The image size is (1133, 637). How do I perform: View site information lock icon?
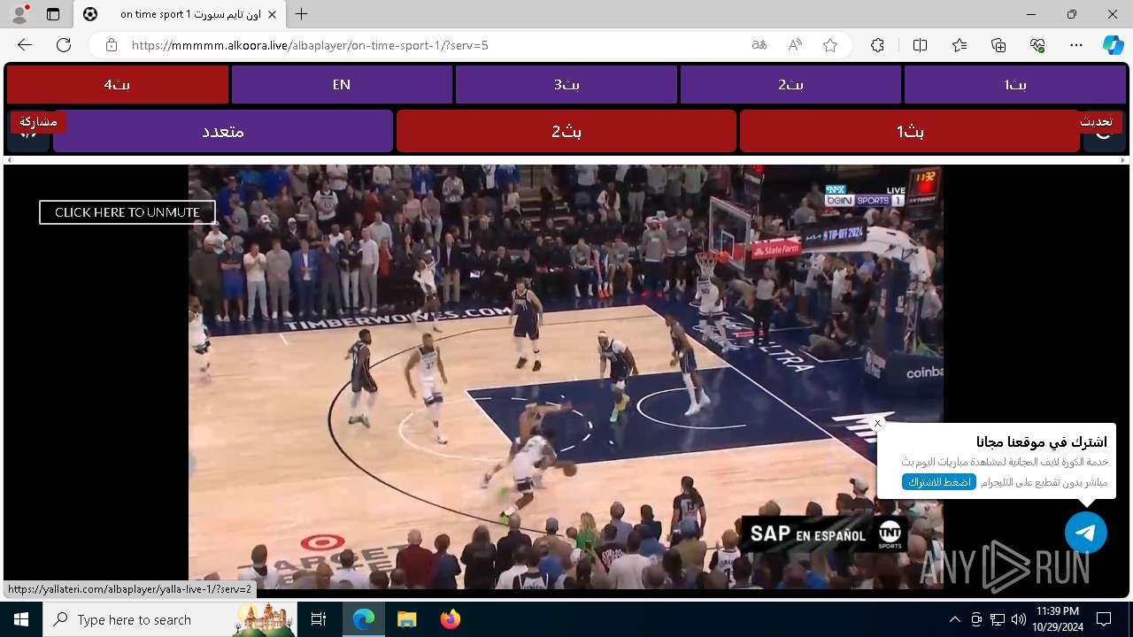pyautogui.click(x=112, y=45)
